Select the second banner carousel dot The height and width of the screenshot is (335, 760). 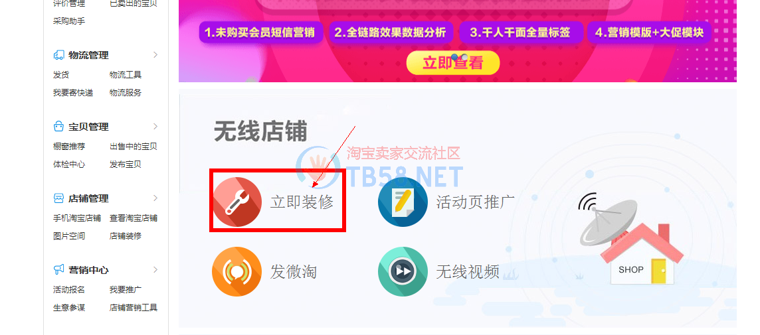point(464,57)
